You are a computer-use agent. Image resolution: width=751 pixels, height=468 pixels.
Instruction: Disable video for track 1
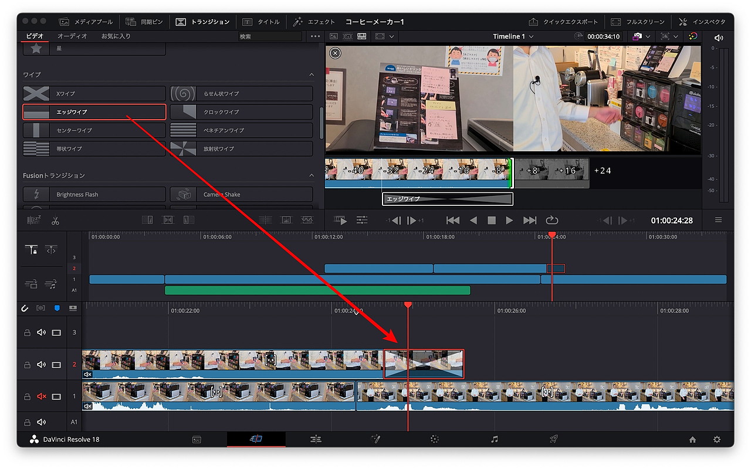(x=56, y=396)
